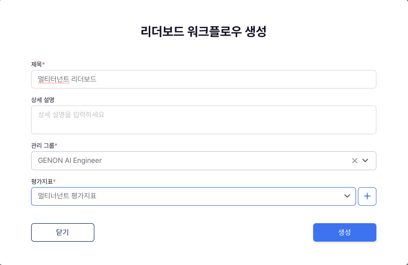
Task: Select the 멀티너넌트 평가지표 value text
Action: 67,196
